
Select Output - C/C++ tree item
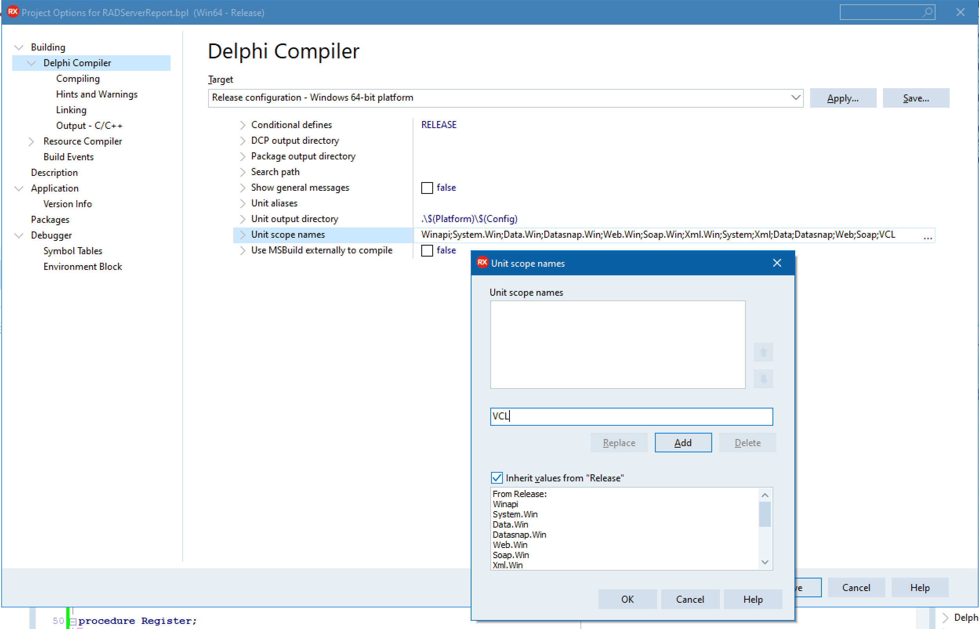pos(89,125)
